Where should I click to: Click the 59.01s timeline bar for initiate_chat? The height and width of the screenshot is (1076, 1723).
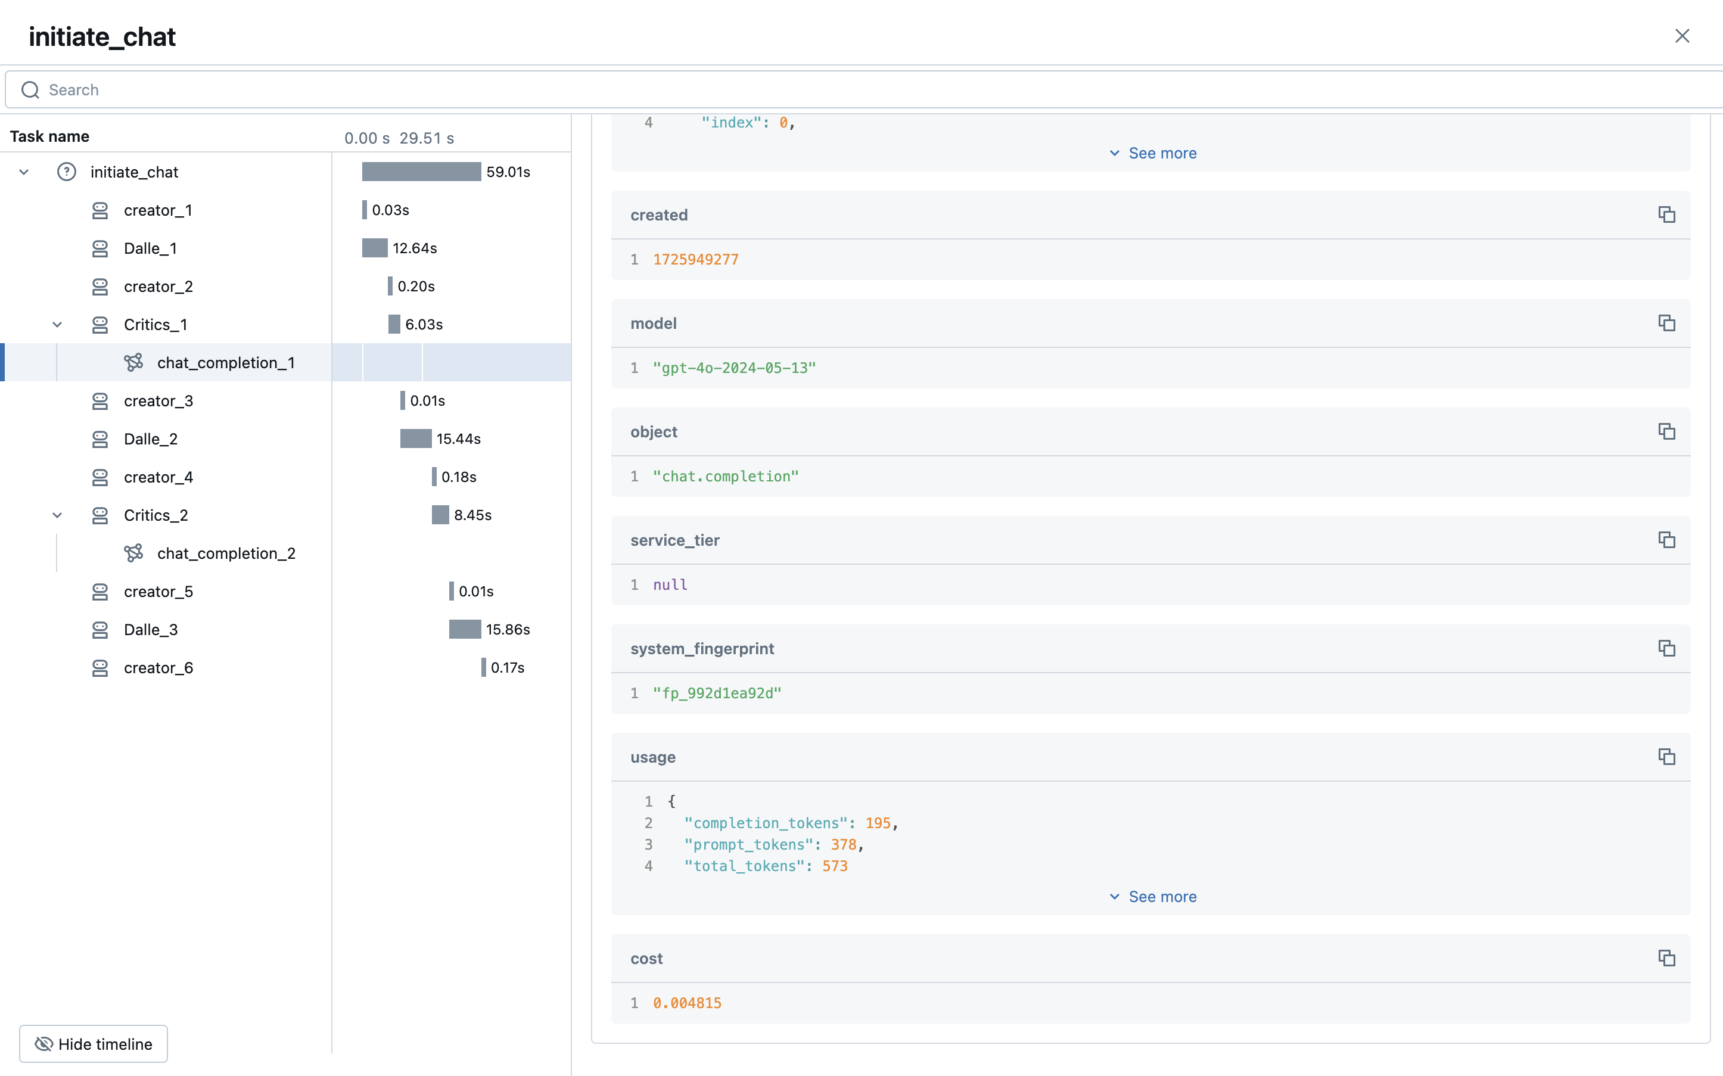coord(421,172)
